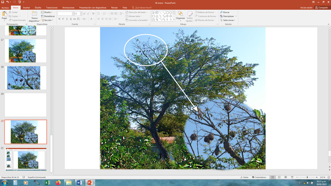Open Relleno de forma dropdown

click(205, 12)
